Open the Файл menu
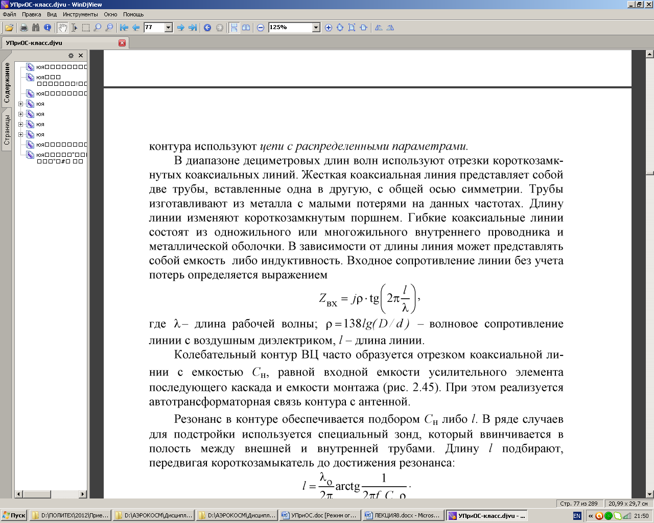The image size is (654, 523). pyautogui.click(x=10, y=14)
